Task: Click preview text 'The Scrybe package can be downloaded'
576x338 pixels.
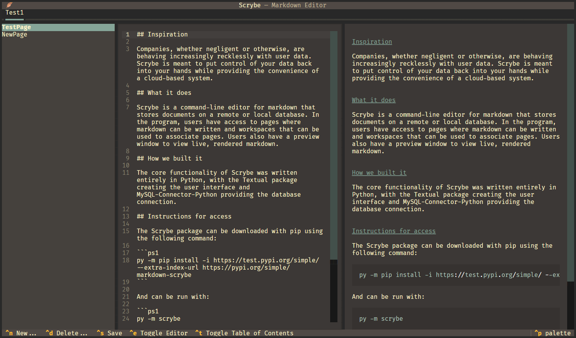Action: pyautogui.click(x=452, y=249)
